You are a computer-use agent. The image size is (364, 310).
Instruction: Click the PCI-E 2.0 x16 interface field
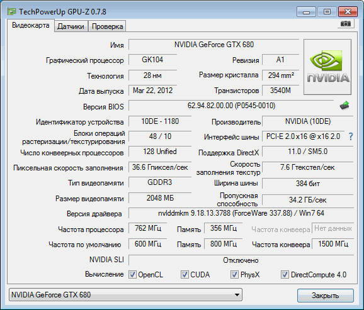point(303,136)
